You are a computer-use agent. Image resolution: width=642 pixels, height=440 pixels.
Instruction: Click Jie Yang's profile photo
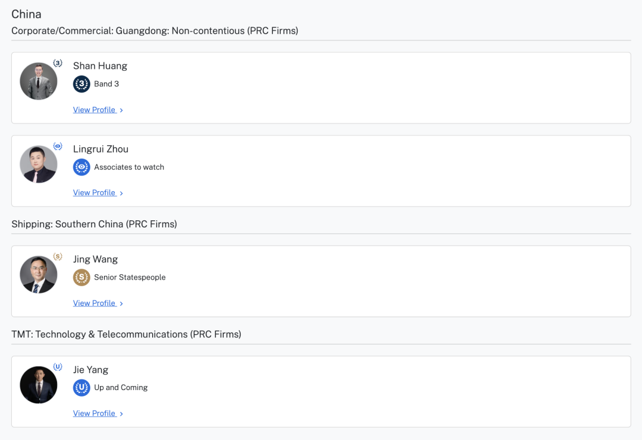(39, 385)
